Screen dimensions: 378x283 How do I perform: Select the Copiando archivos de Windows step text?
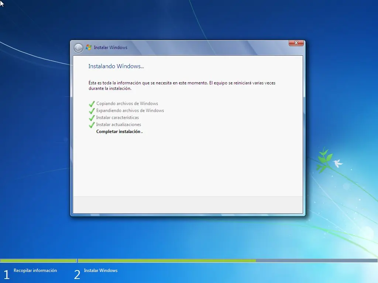click(127, 104)
